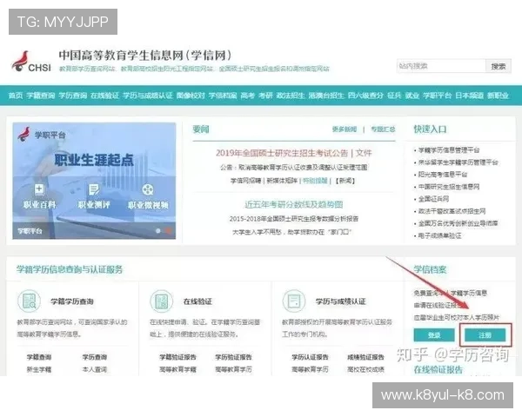This screenshot has width=522, height=417.
Task: Open the 学信网招聘 link
Action: [x=245, y=181]
